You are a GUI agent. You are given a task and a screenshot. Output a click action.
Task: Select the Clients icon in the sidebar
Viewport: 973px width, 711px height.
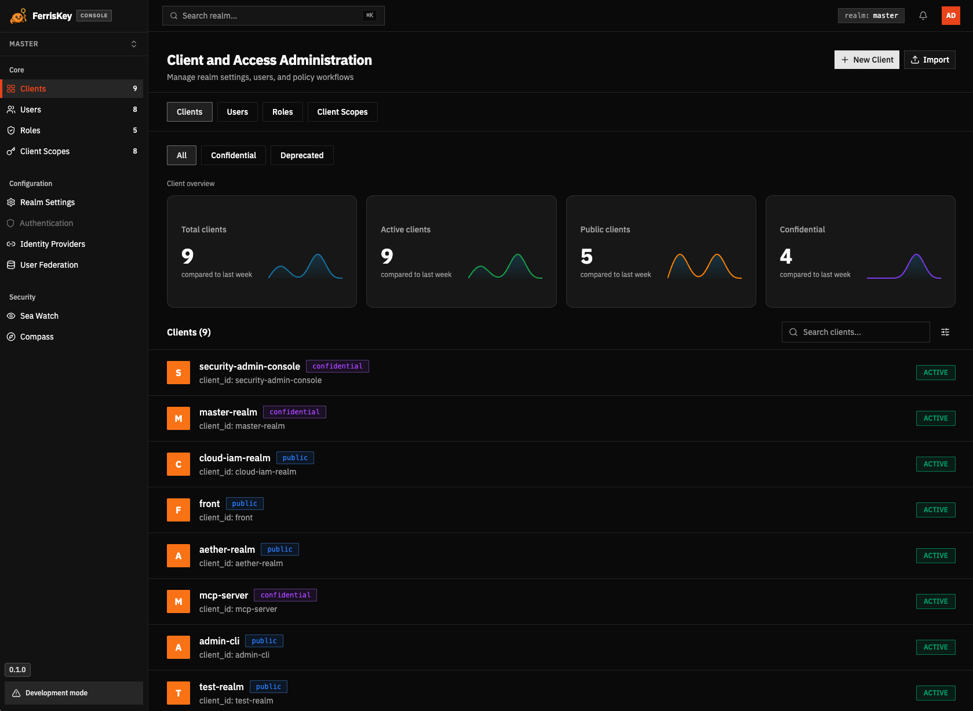pos(11,88)
